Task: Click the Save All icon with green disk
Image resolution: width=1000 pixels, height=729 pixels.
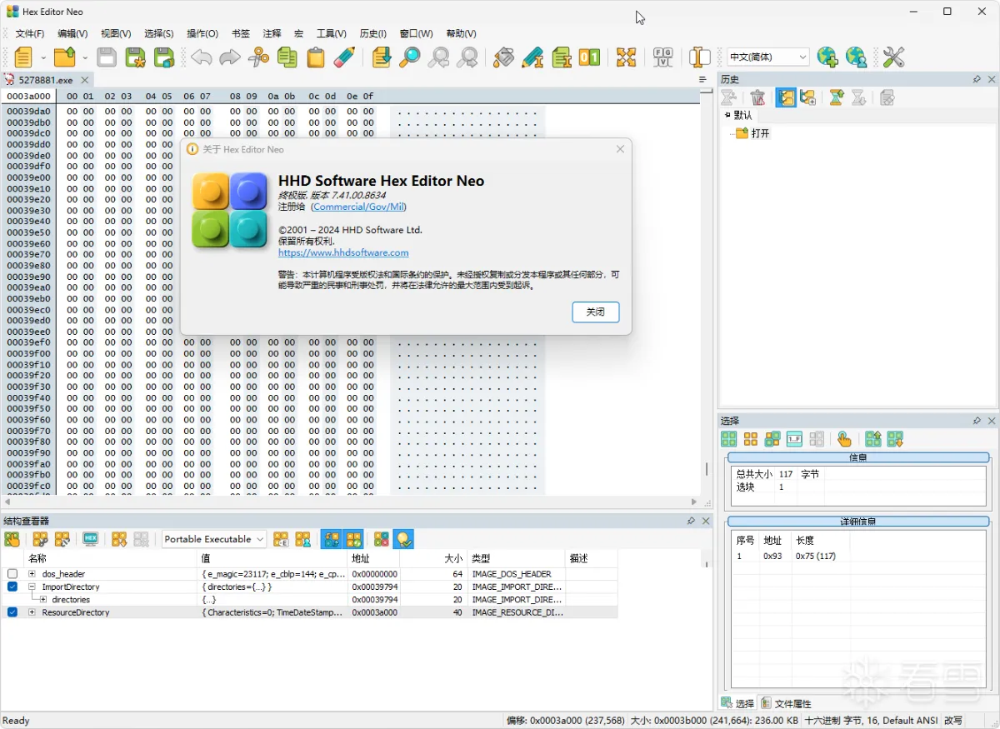Action: [164, 57]
